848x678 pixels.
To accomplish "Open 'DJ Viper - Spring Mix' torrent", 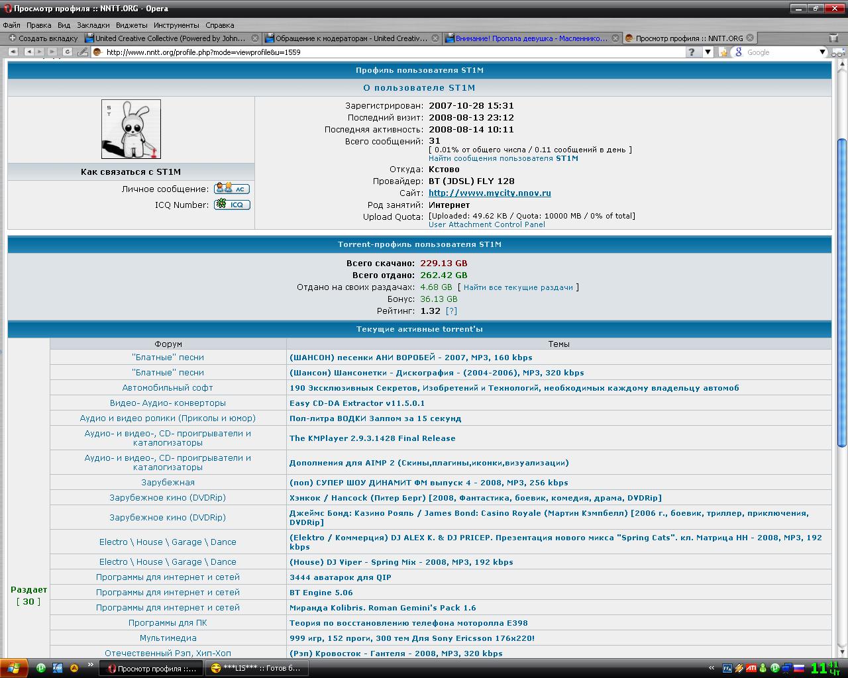I will 401,562.
